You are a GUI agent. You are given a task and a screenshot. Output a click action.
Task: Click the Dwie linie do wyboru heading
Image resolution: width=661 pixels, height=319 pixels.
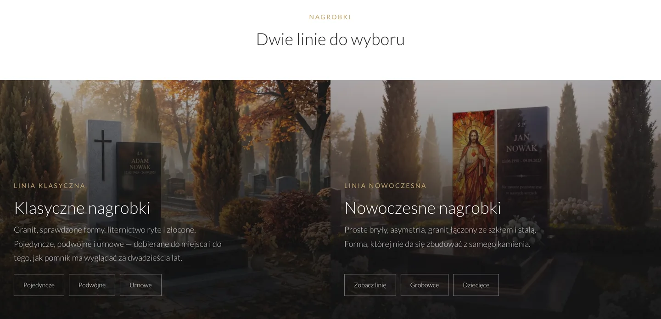coord(330,39)
